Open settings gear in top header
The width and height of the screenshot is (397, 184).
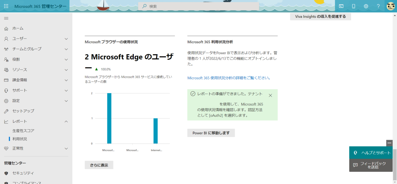[366, 6]
